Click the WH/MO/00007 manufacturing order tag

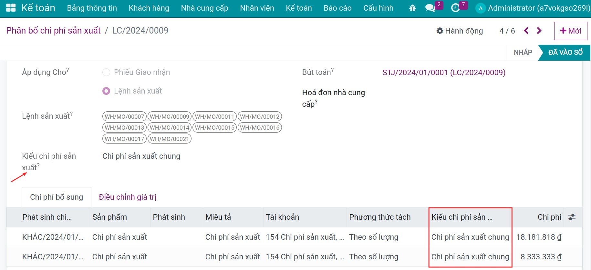tap(124, 116)
